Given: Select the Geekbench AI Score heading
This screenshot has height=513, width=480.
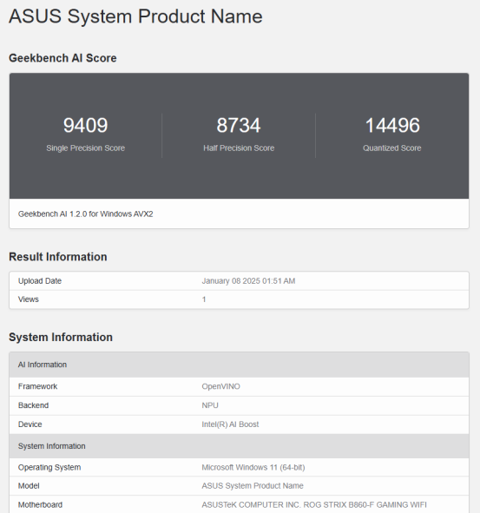Looking at the screenshot, I should 62,58.
